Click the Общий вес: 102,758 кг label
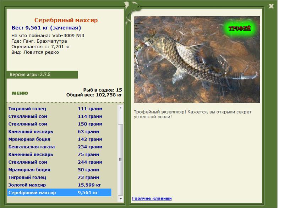This screenshot has width=284, height=208. coord(94,95)
